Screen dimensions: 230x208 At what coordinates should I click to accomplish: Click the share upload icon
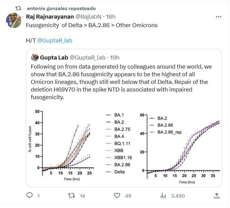[x=217, y=195]
